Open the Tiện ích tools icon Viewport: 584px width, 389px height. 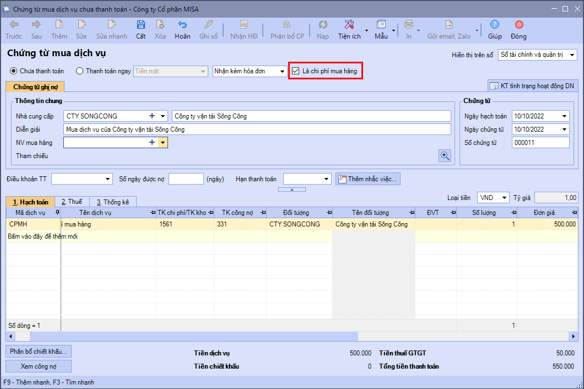(x=349, y=25)
